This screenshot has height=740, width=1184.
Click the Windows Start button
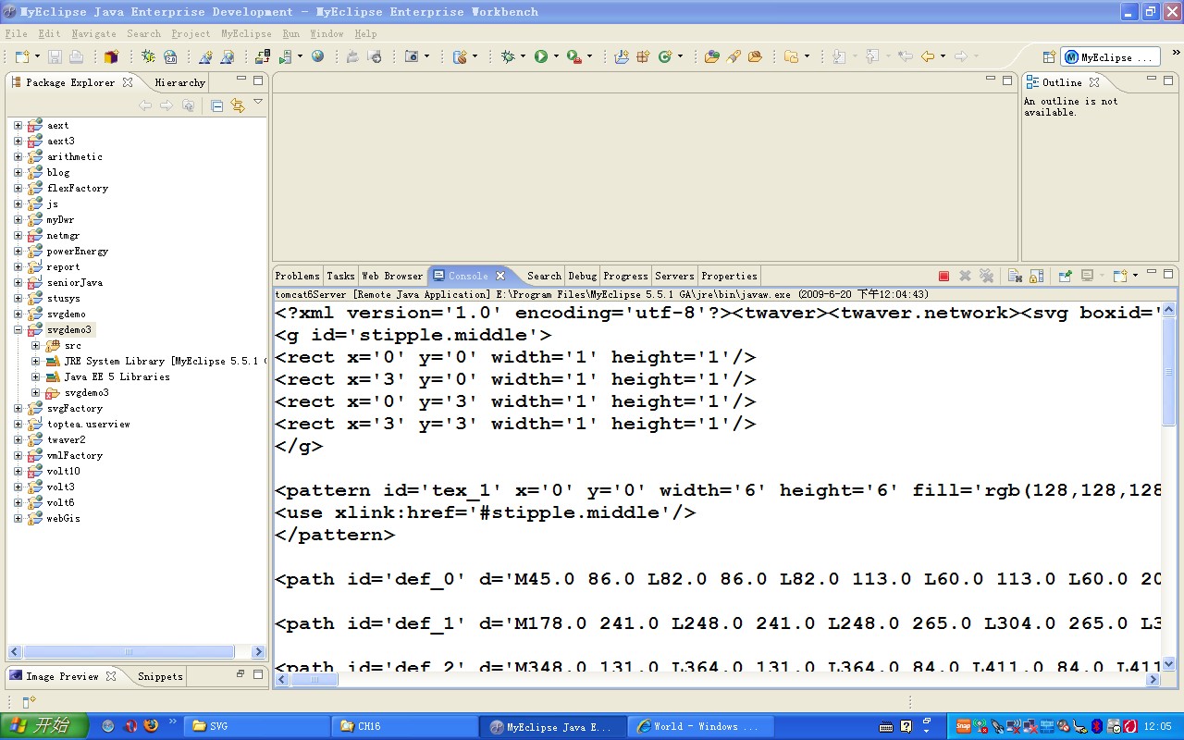pos(44,726)
